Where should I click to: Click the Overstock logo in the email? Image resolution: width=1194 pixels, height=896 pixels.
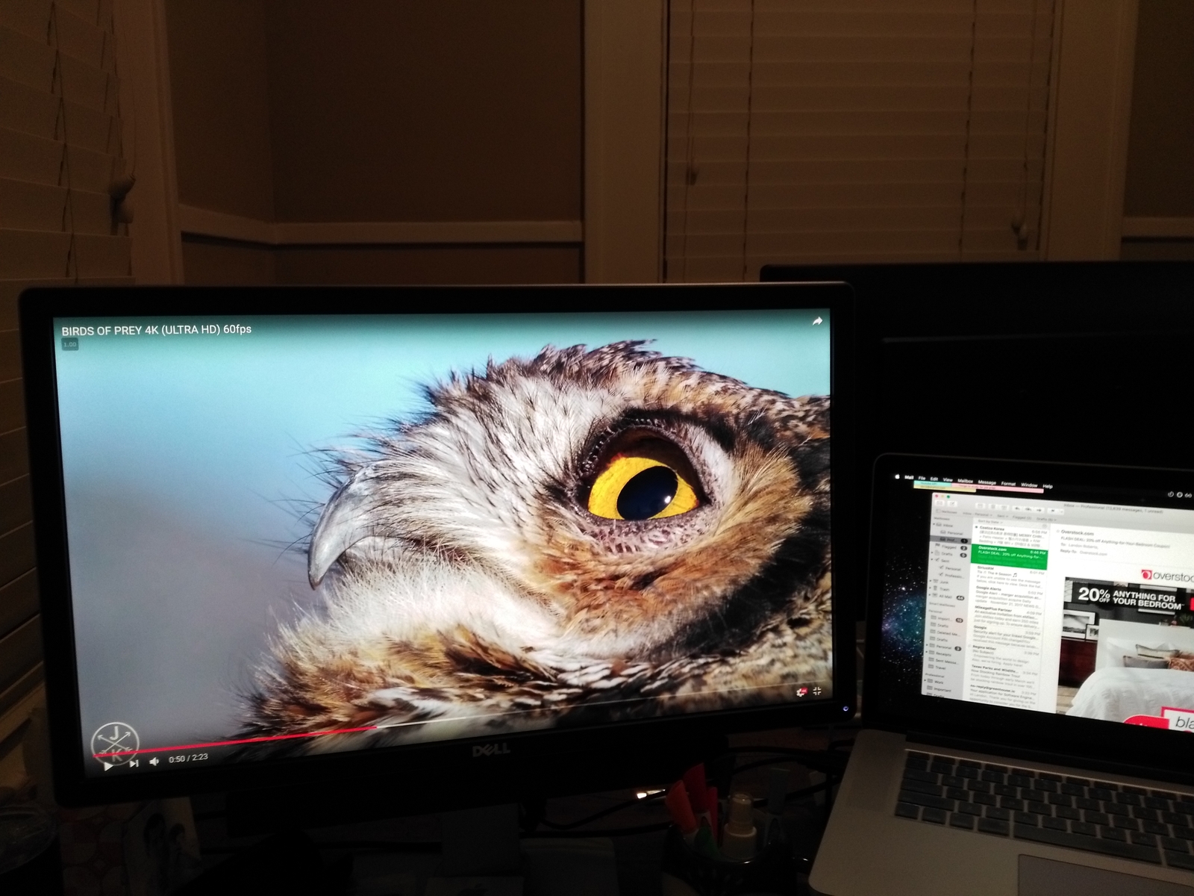(x=1167, y=575)
